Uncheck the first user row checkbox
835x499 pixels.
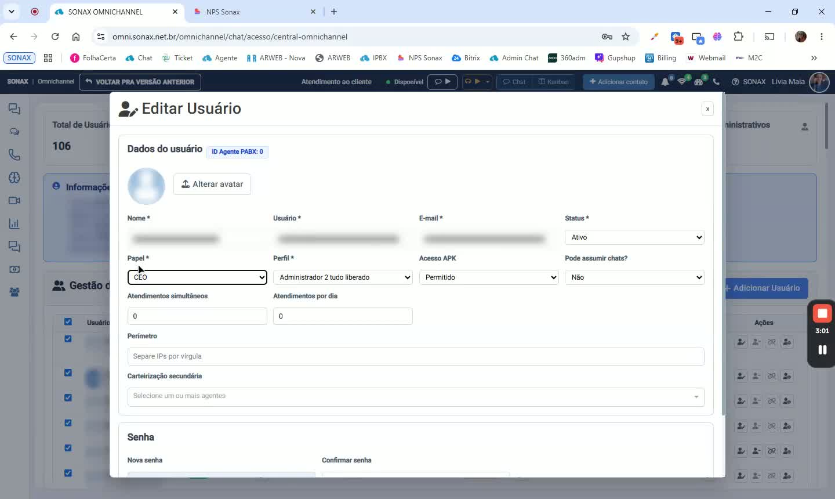[68, 339]
